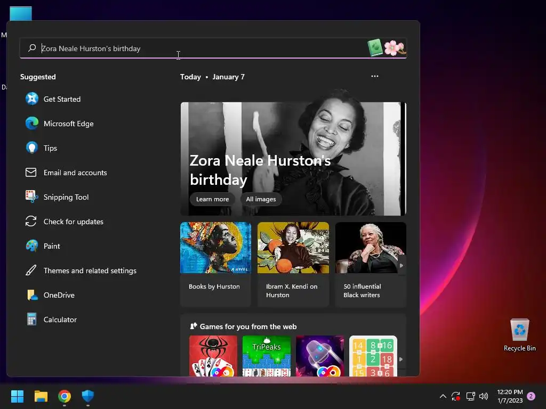546x409 pixels.
Task: Open File Explorer from the taskbar
Action: pos(41,396)
